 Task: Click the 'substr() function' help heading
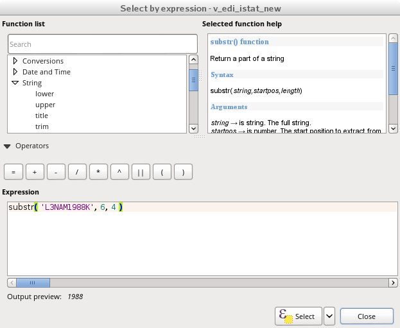pyautogui.click(x=239, y=42)
